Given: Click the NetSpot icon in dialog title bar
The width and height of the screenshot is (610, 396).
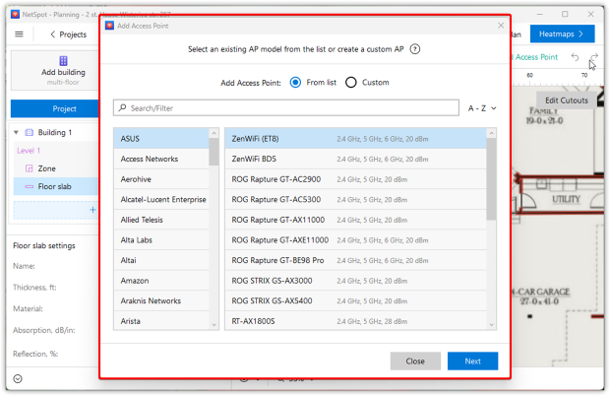Looking at the screenshot, I should 110,26.
